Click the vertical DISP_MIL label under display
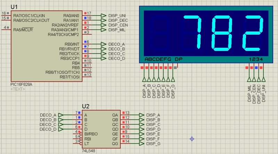 pyautogui.click(x=249, y=93)
